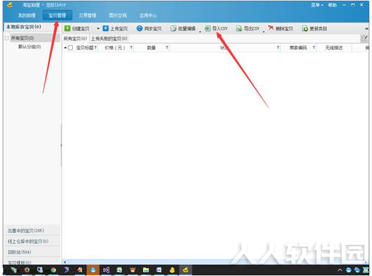Tick the select-all checkbox in table header
This screenshot has height=276, width=372.
click(x=70, y=48)
